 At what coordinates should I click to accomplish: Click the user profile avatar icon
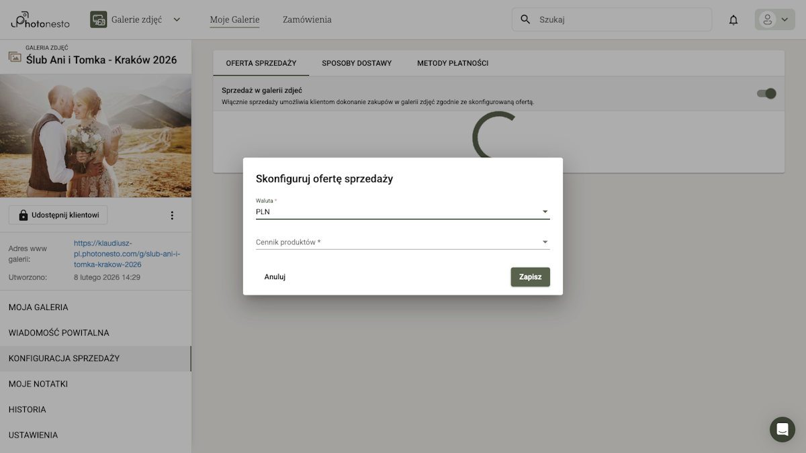769,19
